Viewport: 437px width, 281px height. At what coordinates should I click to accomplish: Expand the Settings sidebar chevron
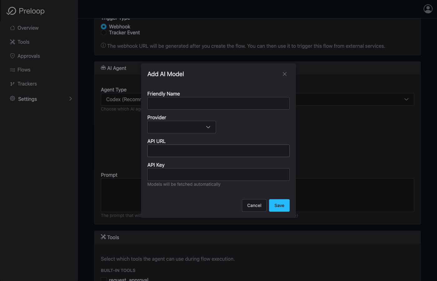click(x=71, y=99)
